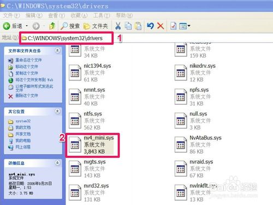The width and height of the screenshot is (273, 205).
Task: Click the Paste clipboard icon
Action: [x=138, y=26]
